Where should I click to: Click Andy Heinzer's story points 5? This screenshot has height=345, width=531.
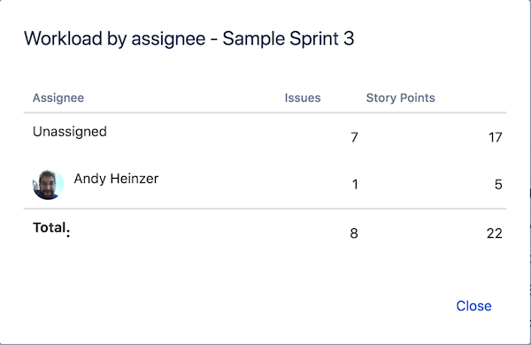[x=498, y=185]
